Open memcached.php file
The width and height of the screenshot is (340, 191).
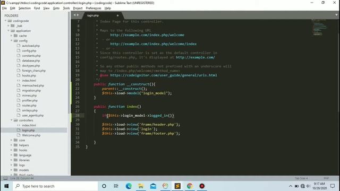coord(33,85)
